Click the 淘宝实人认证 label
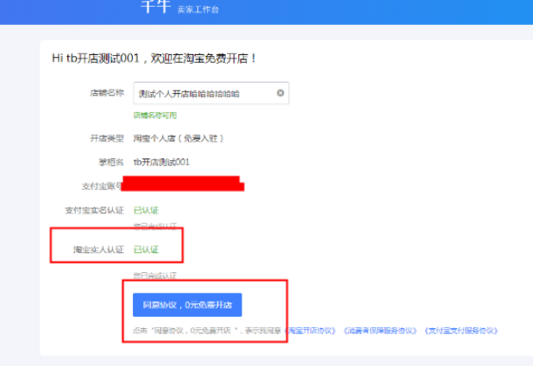Viewport: 533px width, 366px height. coord(98,250)
